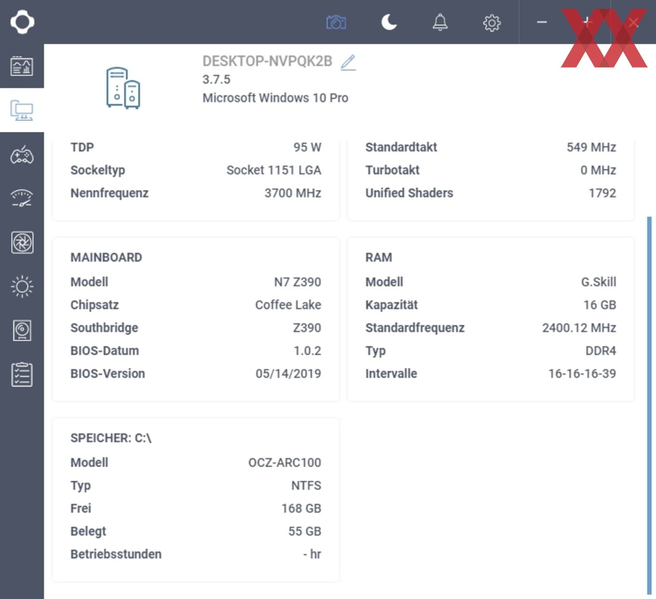Click the mainboard model N7 Z390
This screenshot has height=599, width=656.
point(298,282)
